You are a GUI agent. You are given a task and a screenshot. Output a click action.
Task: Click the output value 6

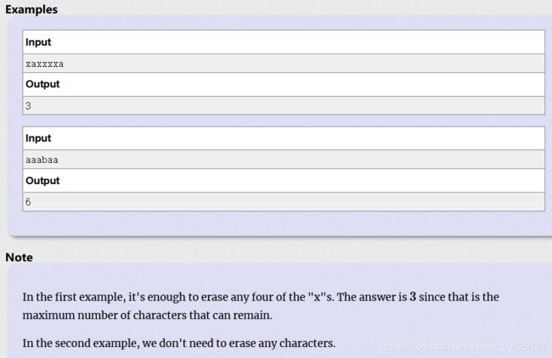(x=29, y=202)
